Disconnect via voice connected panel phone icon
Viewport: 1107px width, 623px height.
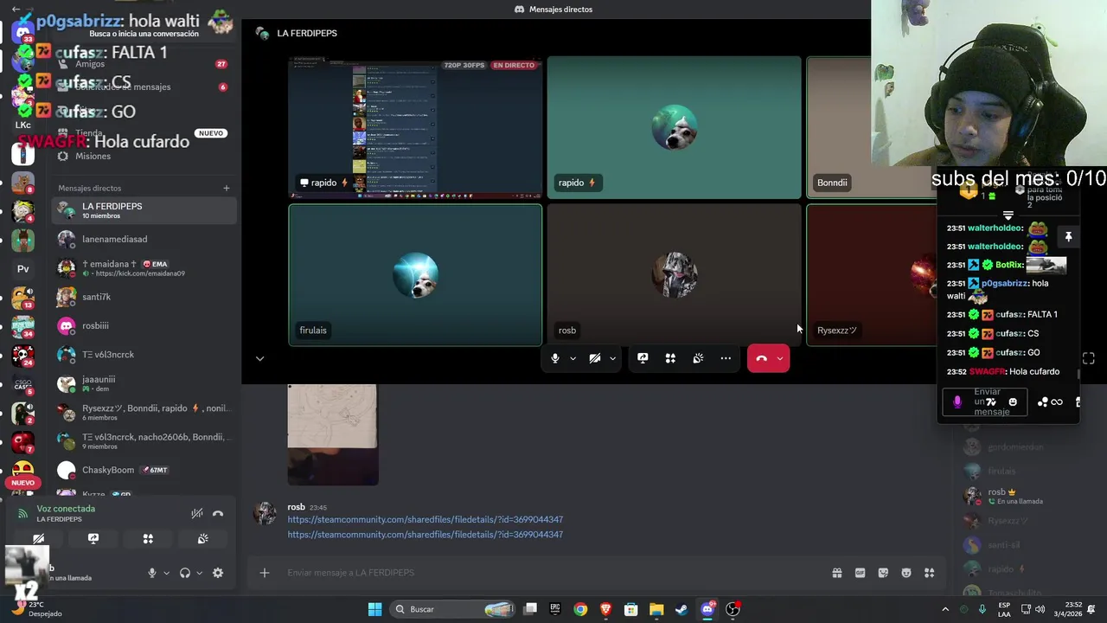(218, 513)
